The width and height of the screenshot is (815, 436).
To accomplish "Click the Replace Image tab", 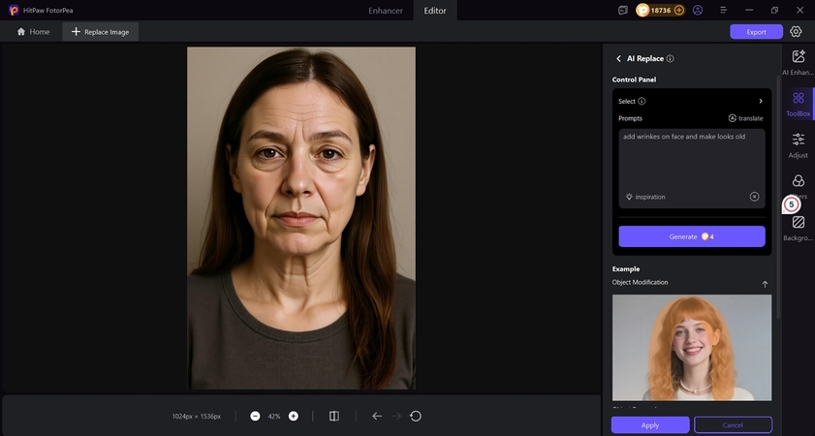I will (101, 32).
